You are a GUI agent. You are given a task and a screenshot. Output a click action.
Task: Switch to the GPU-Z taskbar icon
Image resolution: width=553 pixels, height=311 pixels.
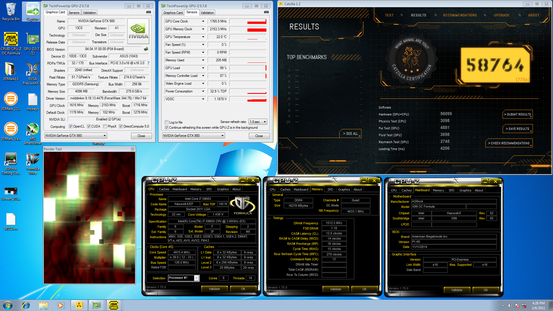click(x=96, y=305)
